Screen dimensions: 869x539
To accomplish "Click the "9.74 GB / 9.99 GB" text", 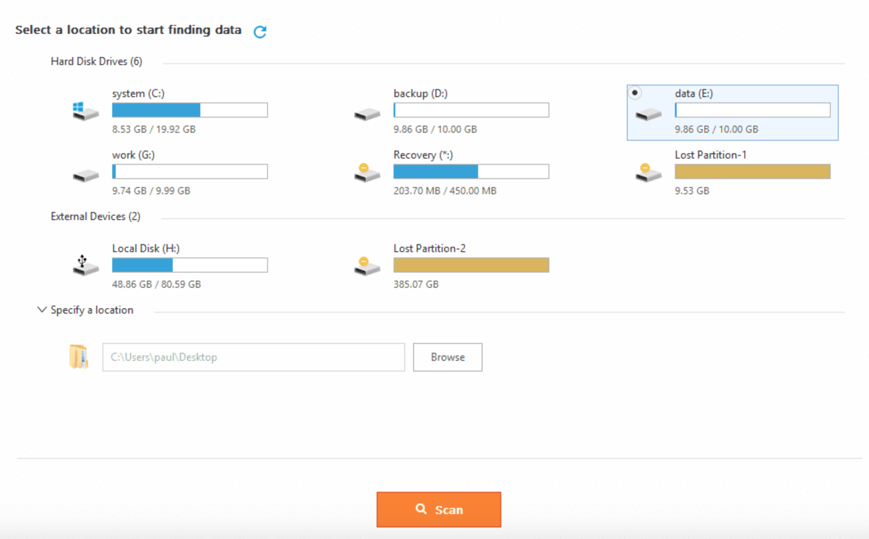I will pyautogui.click(x=151, y=191).
